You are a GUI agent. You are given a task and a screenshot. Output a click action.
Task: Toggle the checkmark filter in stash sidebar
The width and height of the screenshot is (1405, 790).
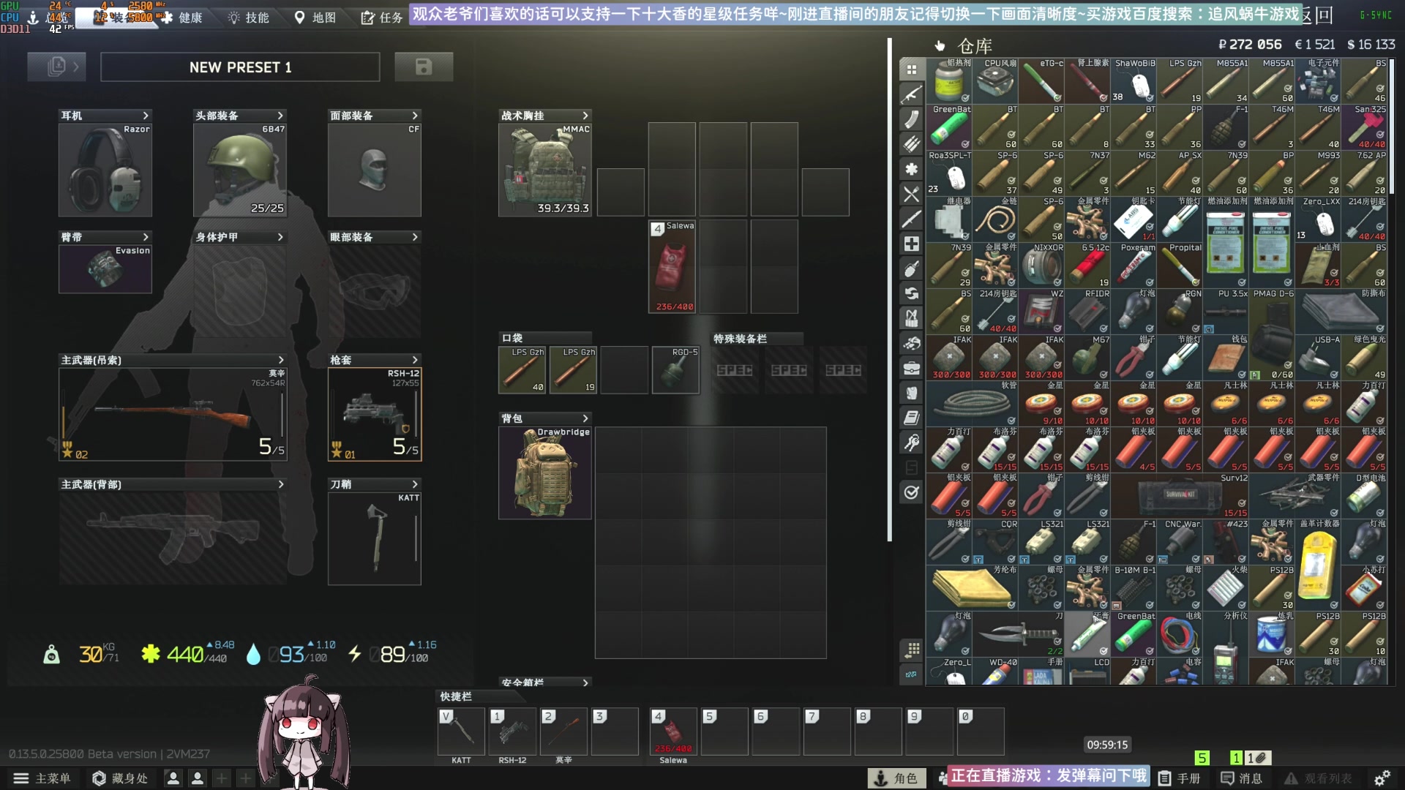pos(911,492)
